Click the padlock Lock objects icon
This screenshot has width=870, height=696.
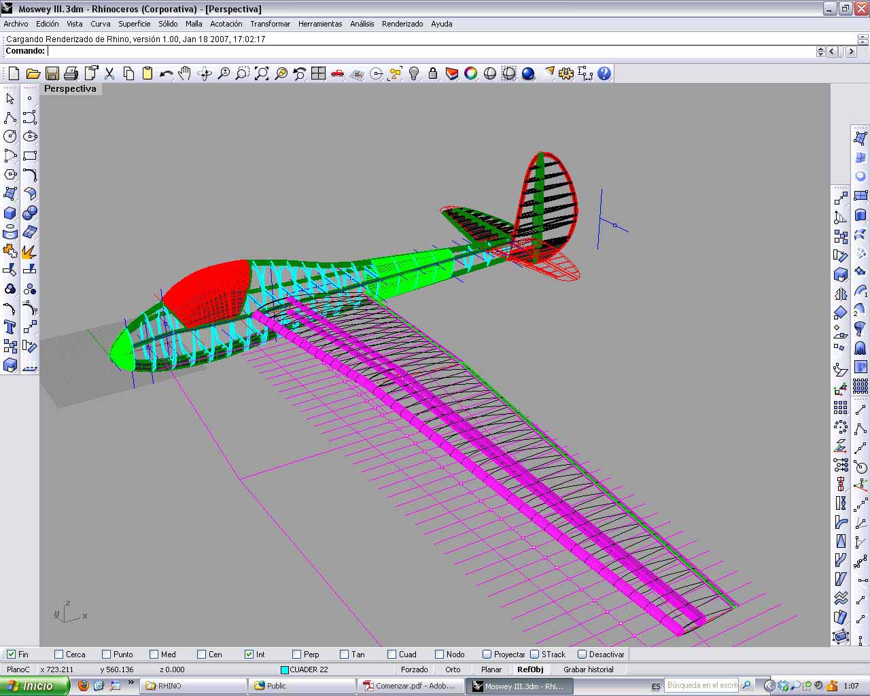point(433,73)
